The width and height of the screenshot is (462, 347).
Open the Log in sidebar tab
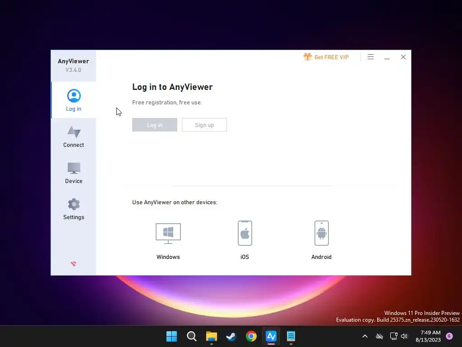click(x=74, y=100)
